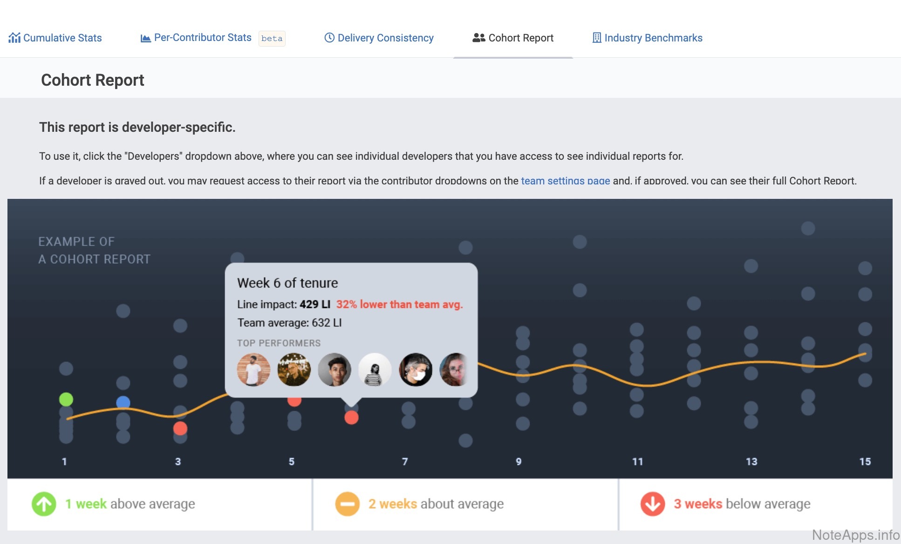Click the Per-Contributor Stats area chart icon
Viewport: 901px width, 544px height.
pyautogui.click(x=145, y=38)
